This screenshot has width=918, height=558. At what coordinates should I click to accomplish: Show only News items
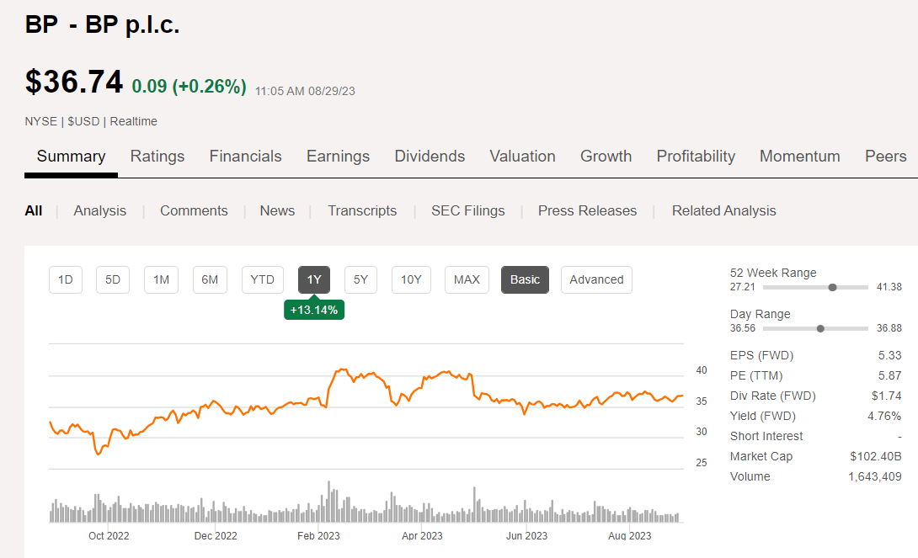click(x=277, y=210)
